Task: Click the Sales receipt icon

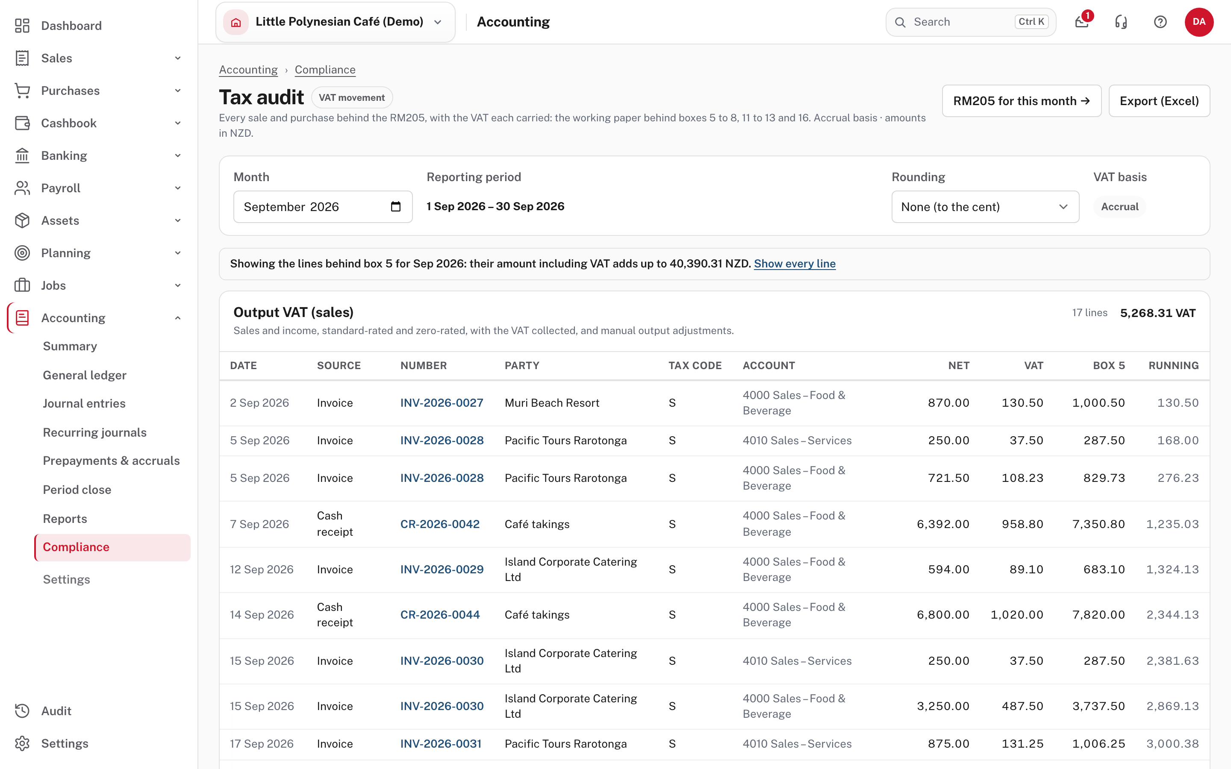Action: [x=22, y=58]
